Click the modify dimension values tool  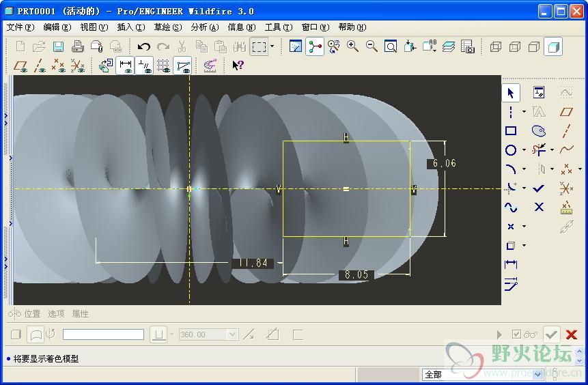point(511,284)
